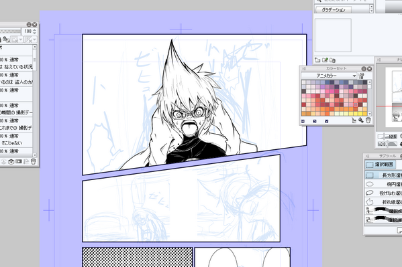Click the グラデーション tag button

[333, 10]
